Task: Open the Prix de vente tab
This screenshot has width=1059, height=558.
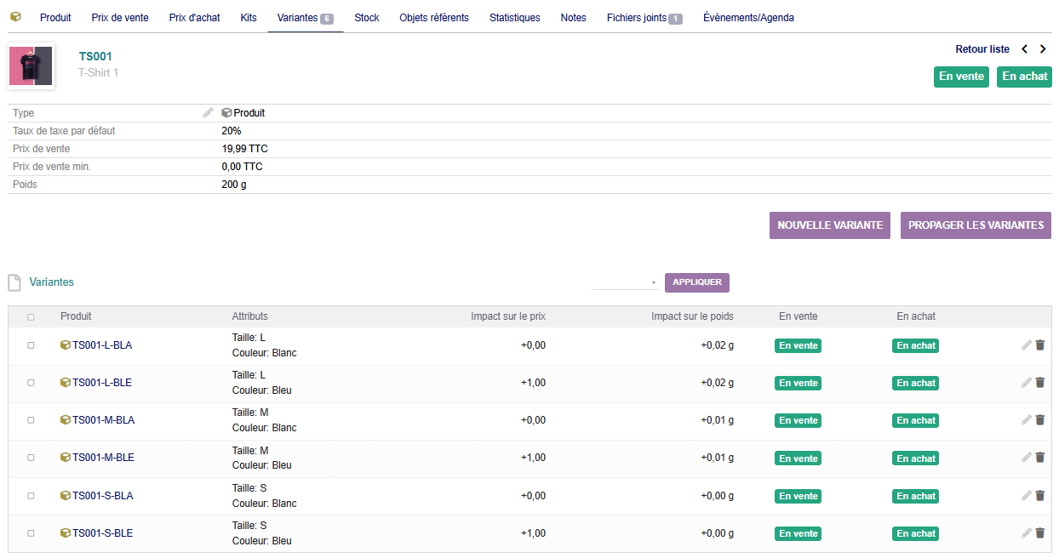Action: pyautogui.click(x=120, y=18)
